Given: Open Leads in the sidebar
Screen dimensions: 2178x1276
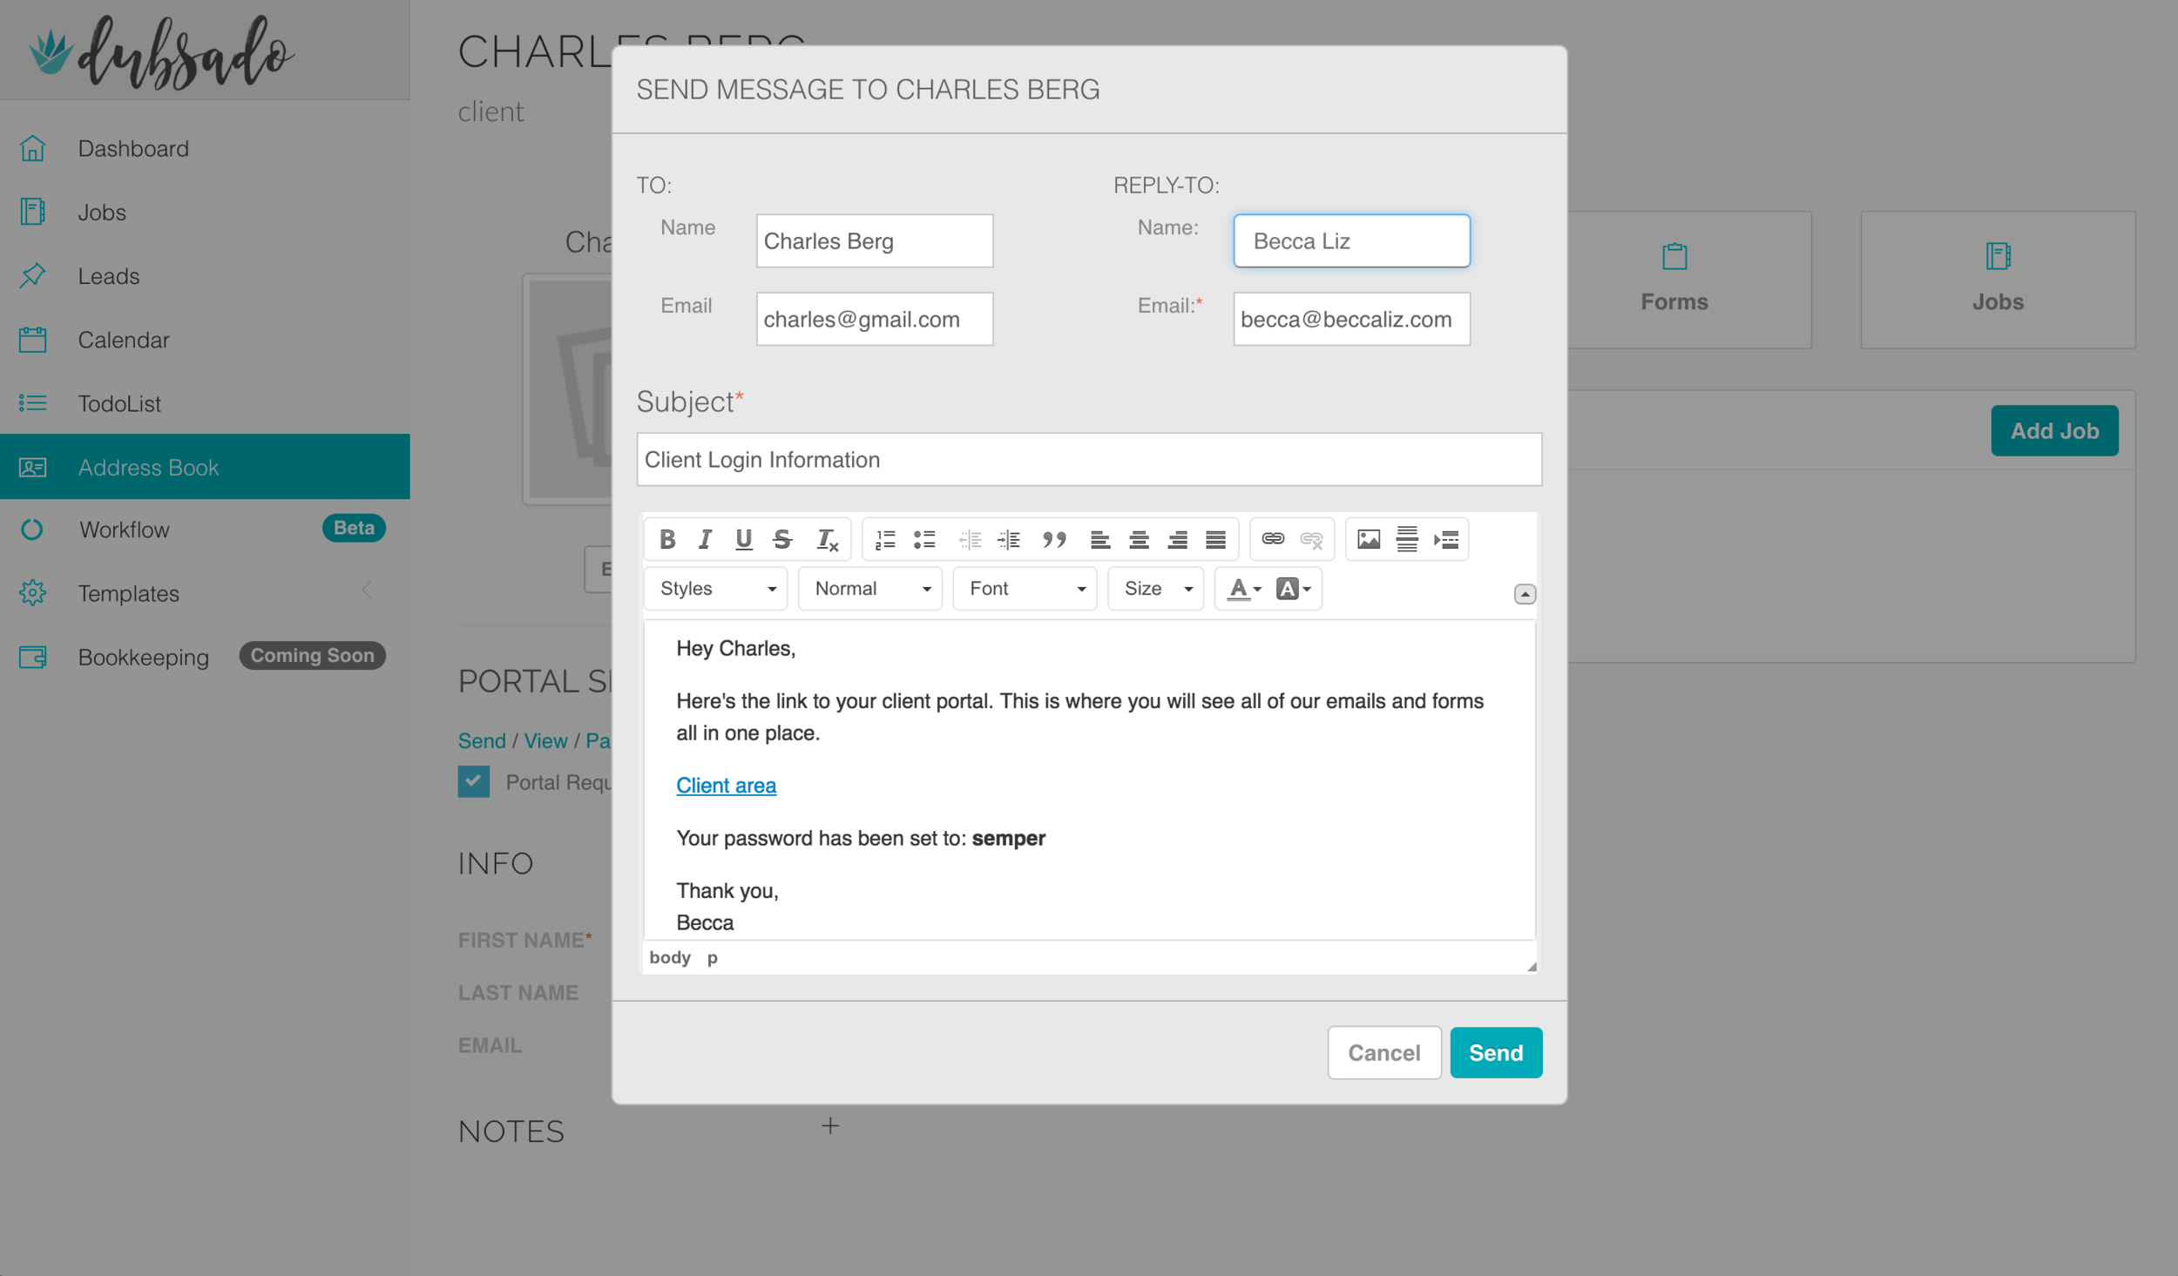Looking at the screenshot, I should pos(108,276).
